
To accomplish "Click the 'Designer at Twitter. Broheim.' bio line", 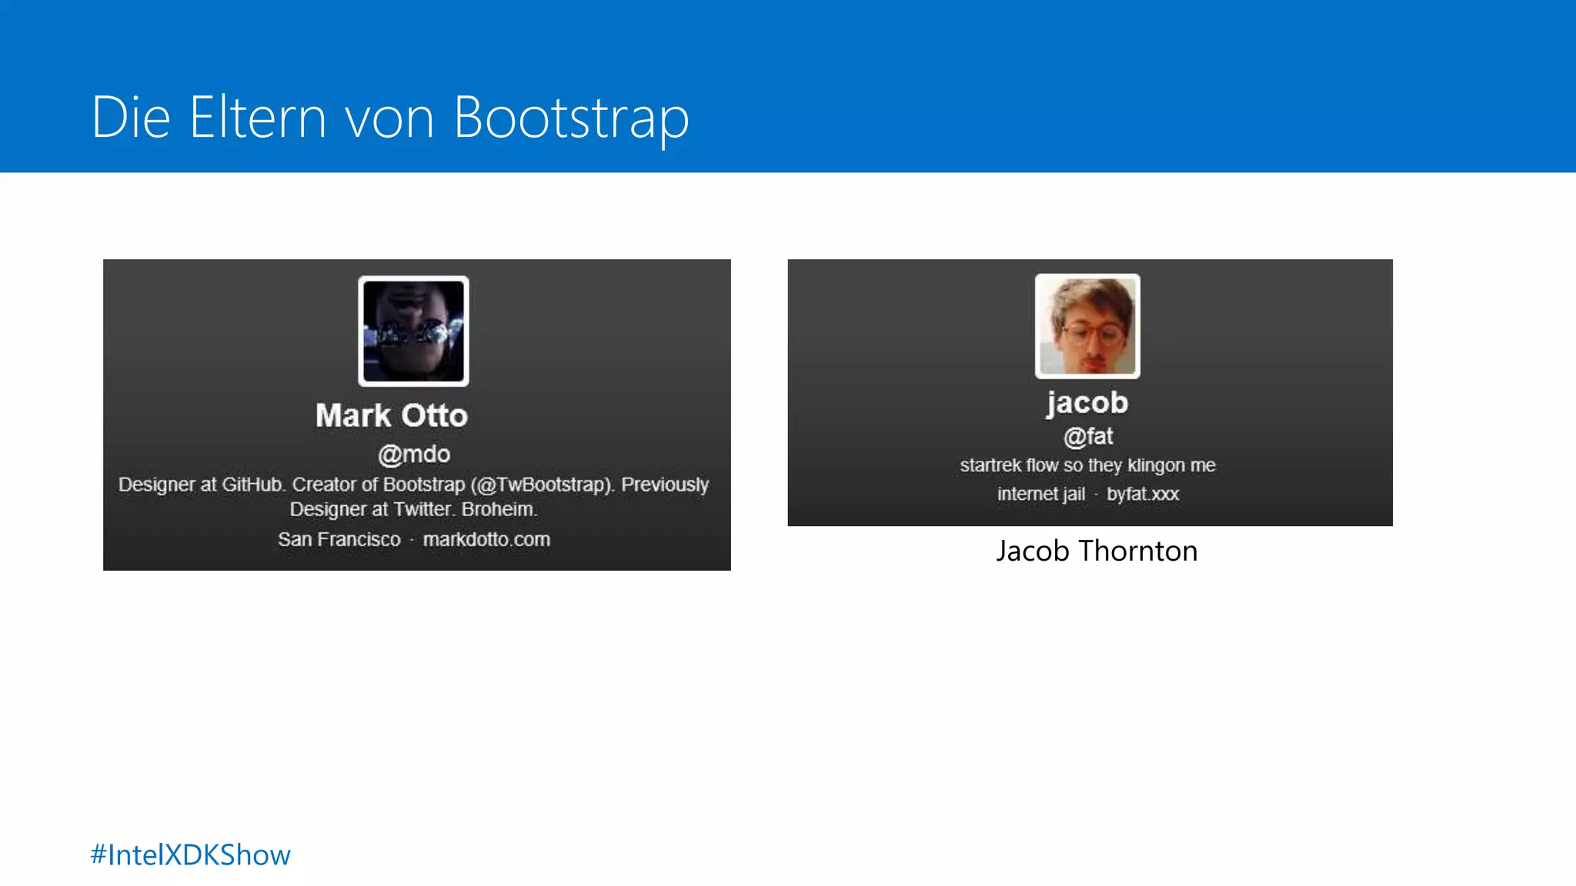I will pyautogui.click(x=413, y=509).
